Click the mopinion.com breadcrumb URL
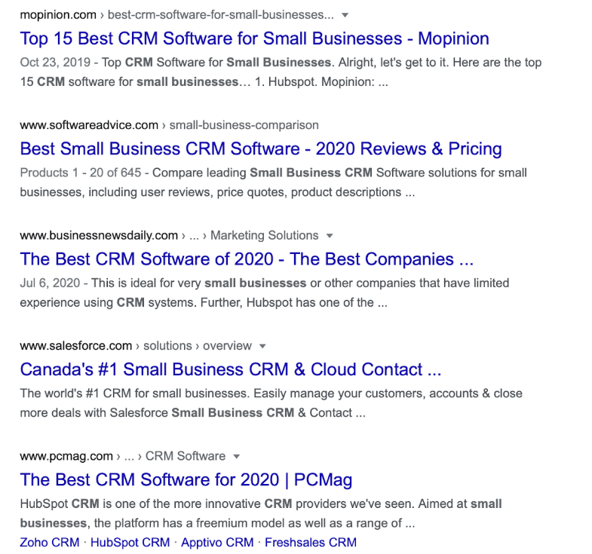Screen dimensions: 592x554 (x=177, y=15)
